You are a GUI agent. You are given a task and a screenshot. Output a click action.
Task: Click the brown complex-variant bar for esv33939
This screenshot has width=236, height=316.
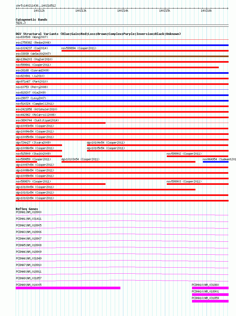click(x=122, y=56)
